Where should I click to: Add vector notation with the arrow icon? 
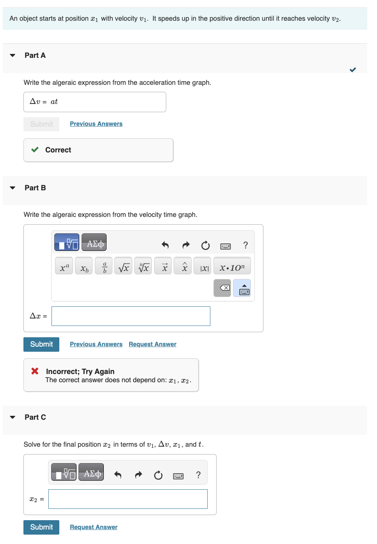pyautogui.click(x=163, y=266)
